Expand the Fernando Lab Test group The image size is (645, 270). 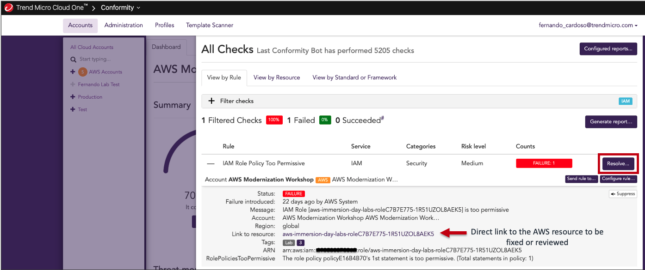click(x=73, y=84)
